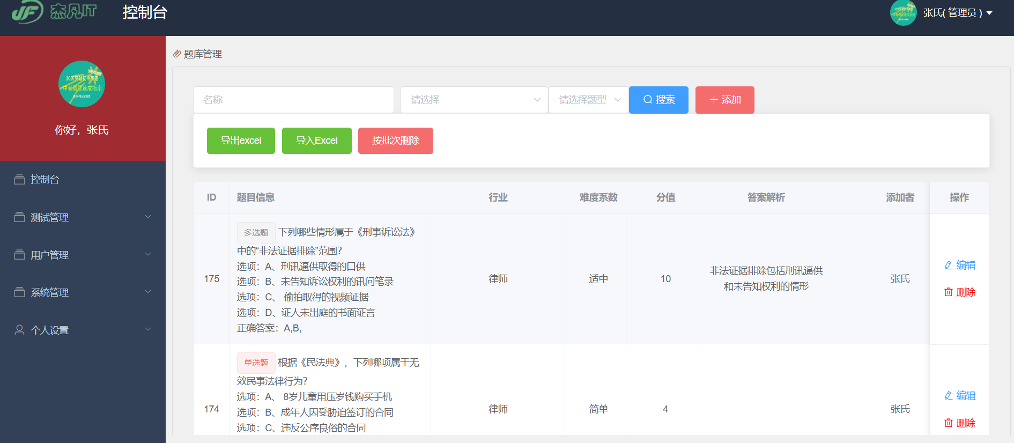Click the 分值 column header
This screenshot has width=1014, height=443.
coord(665,197)
